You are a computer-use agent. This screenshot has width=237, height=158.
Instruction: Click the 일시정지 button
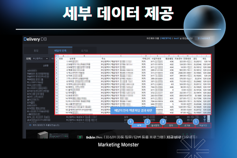(x=155, y=126)
